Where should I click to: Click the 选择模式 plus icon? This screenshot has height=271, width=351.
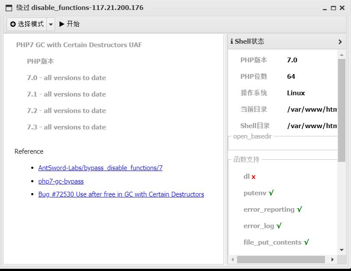[13, 24]
